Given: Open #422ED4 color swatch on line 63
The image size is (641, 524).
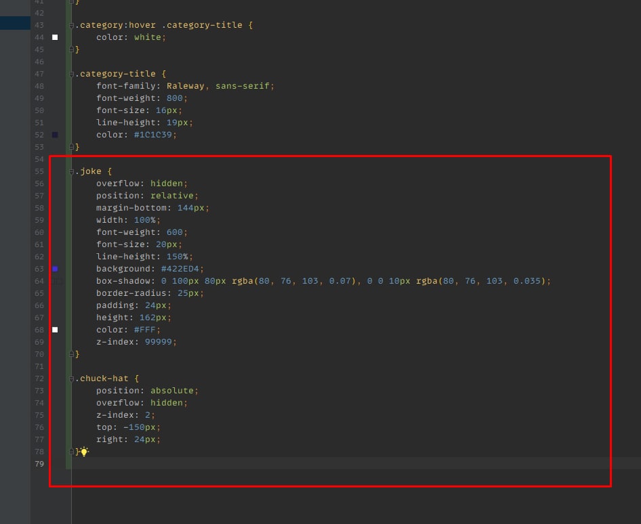Looking at the screenshot, I should click(x=55, y=269).
